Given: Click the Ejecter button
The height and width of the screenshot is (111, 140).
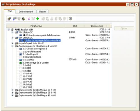Looking at the screenshot, I should tap(124, 28).
